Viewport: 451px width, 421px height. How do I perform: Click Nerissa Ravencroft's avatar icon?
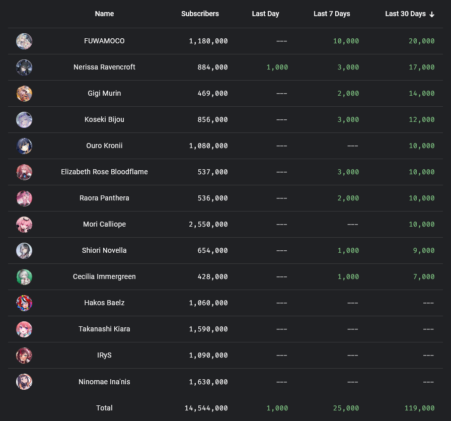[x=24, y=67]
